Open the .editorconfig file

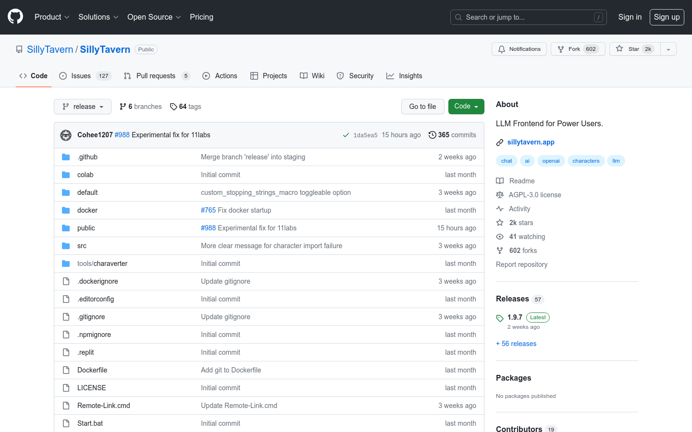pyautogui.click(x=96, y=299)
